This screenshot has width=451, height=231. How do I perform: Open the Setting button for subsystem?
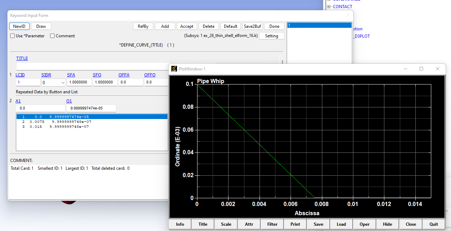tap(272, 36)
